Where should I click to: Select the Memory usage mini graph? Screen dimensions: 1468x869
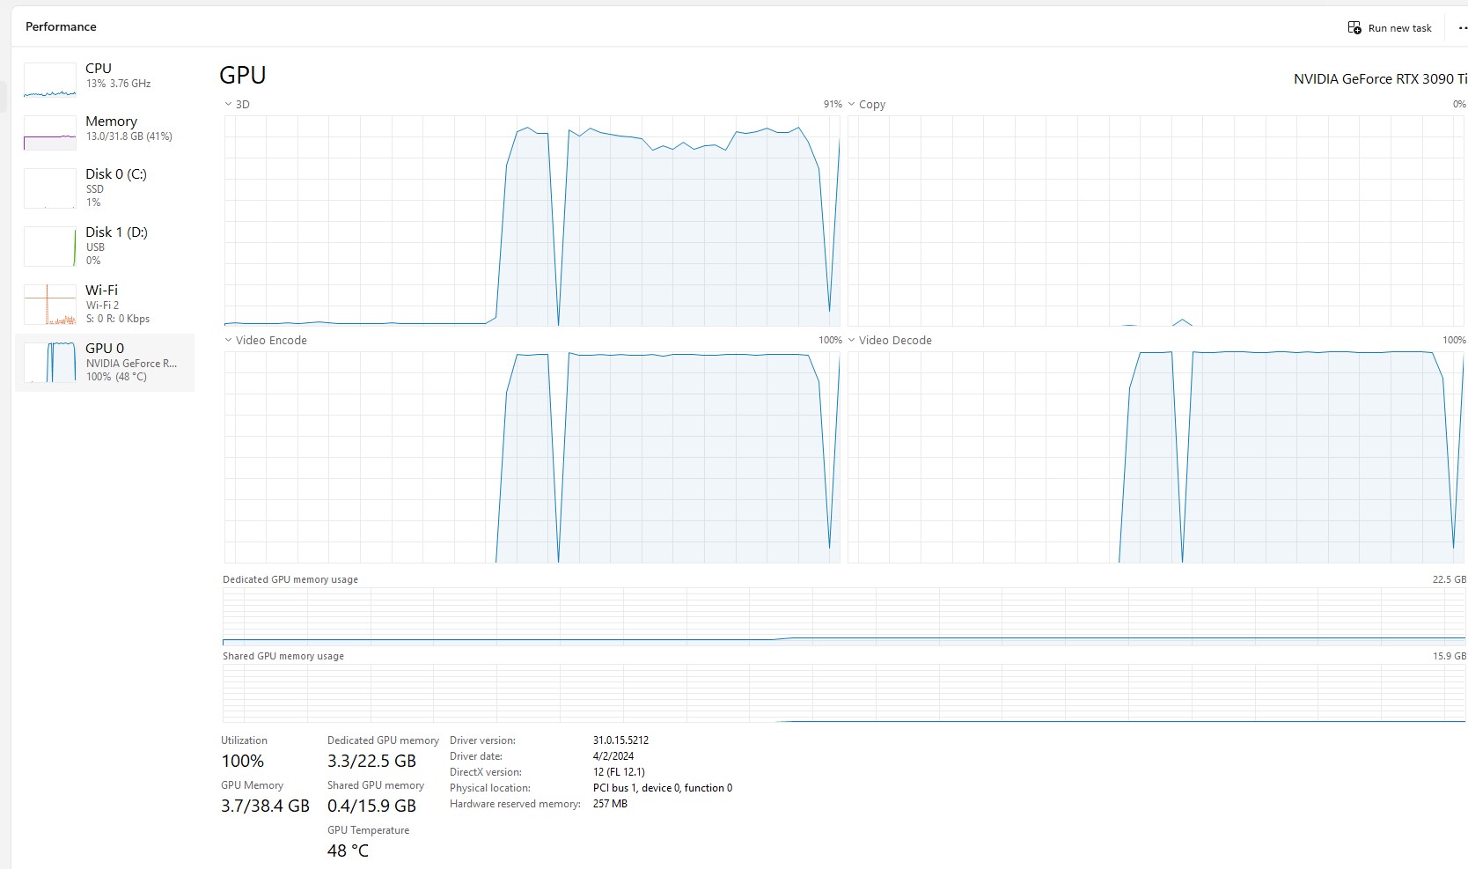[x=49, y=133]
